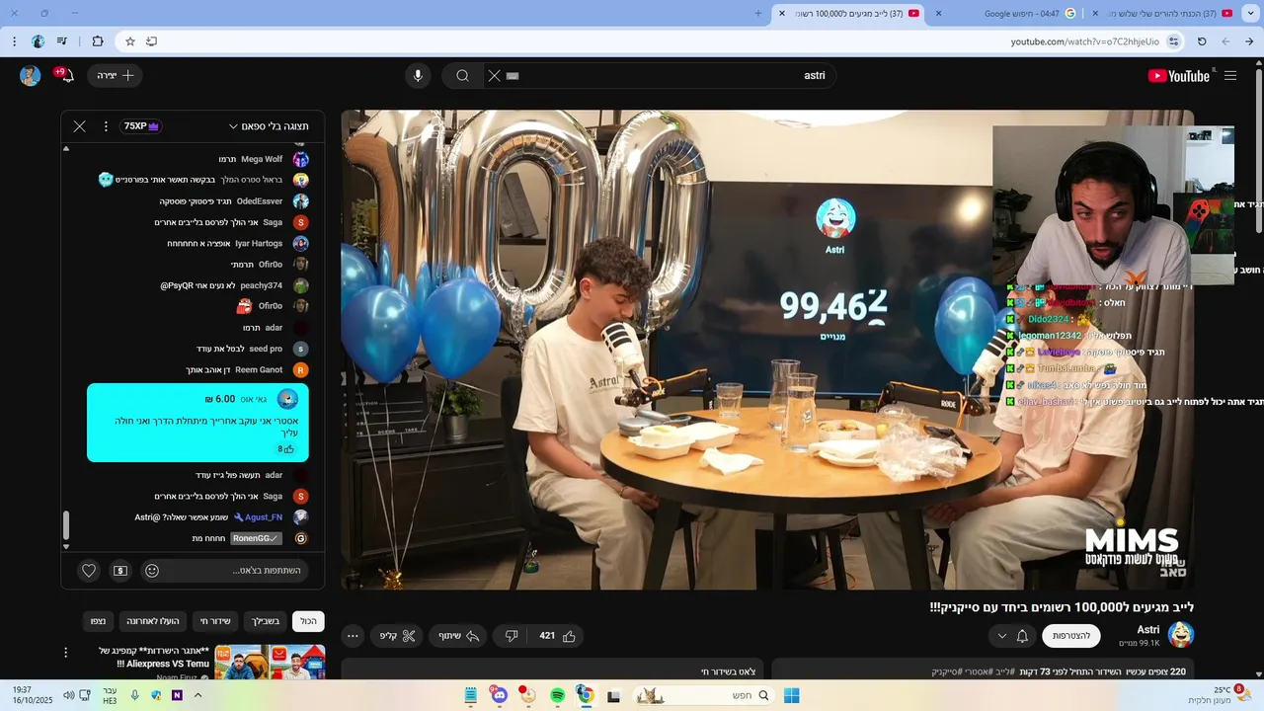Select the 'שידור חי' filter chip

click(x=215, y=621)
